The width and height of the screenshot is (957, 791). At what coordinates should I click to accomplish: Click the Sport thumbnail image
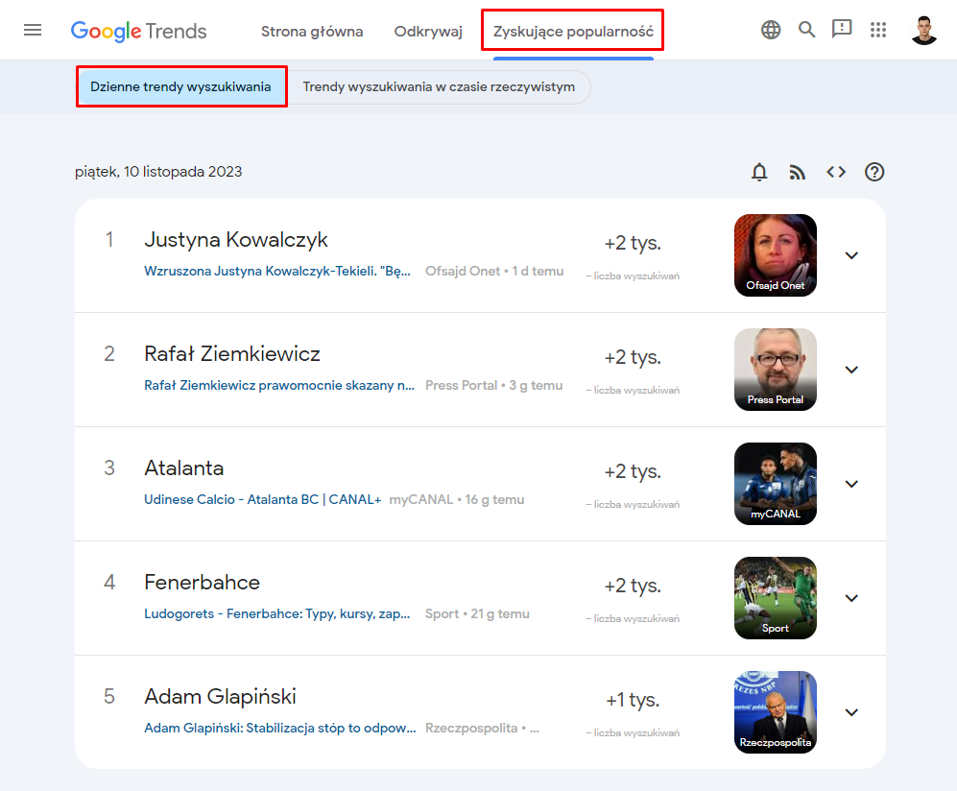[776, 597]
